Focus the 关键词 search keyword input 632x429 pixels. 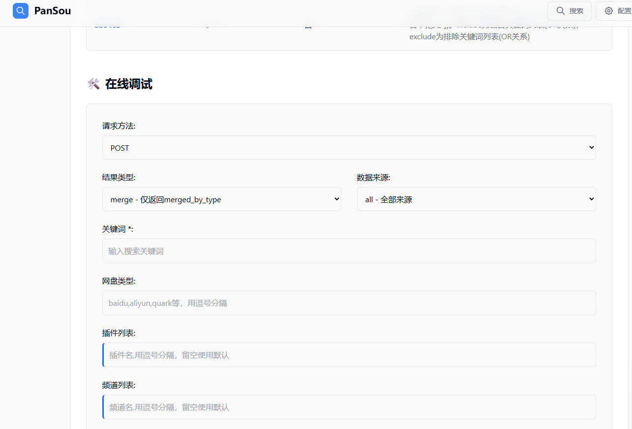[x=349, y=251]
